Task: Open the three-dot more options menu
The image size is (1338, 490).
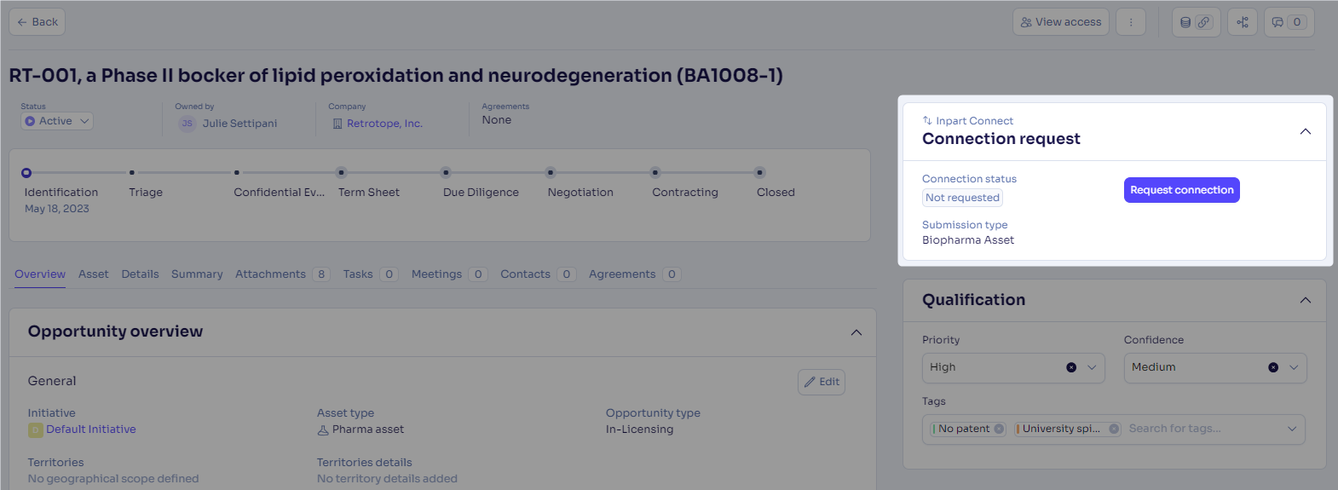Action: tap(1131, 22)
